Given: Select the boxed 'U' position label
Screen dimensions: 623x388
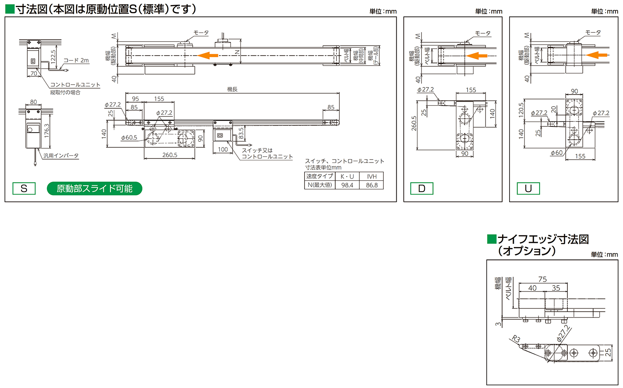Looking at the screenshot, I should coord(528,189).
